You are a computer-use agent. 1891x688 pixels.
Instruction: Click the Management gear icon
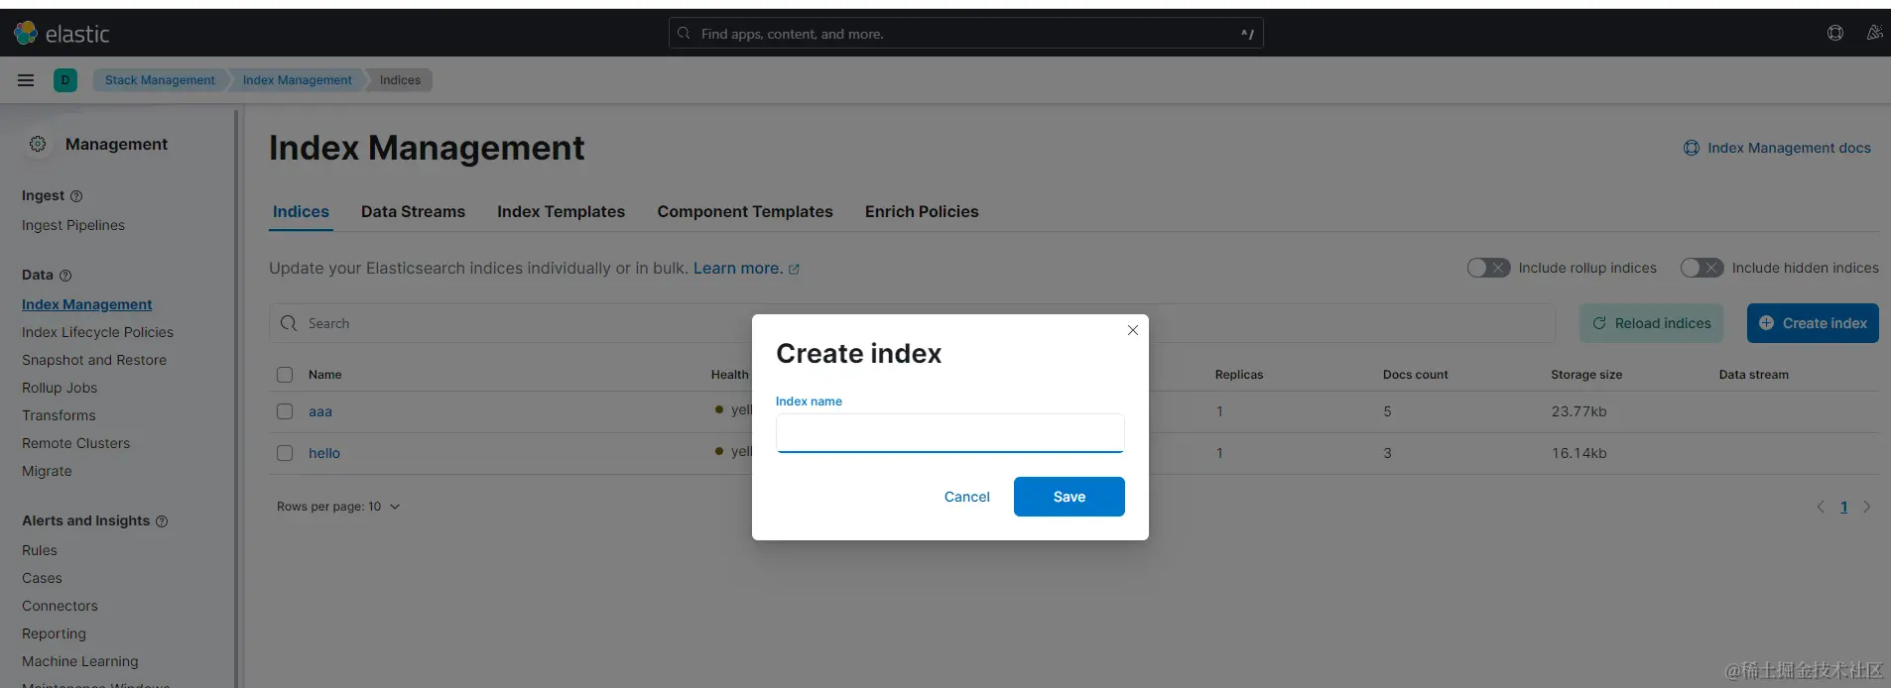[x=38, y=144]
